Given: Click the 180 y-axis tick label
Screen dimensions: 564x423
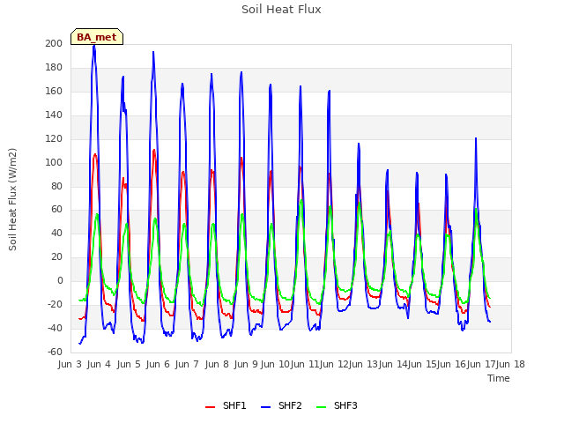Looking at the screenshot, I should 54,67.
